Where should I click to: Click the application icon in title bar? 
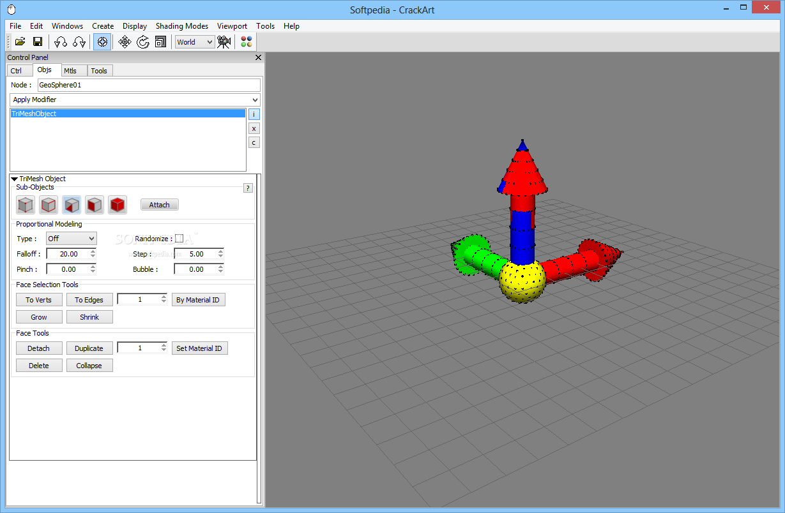(11, 9)
